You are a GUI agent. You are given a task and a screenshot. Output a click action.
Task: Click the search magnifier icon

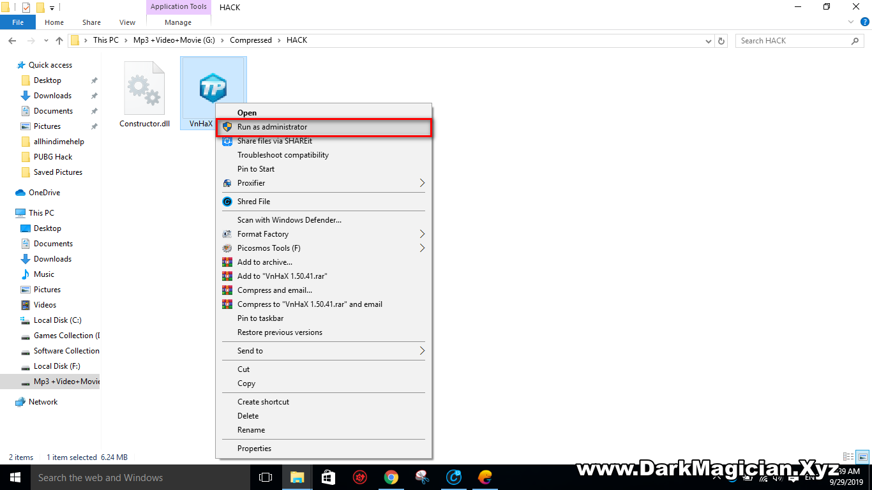(855, 40)
